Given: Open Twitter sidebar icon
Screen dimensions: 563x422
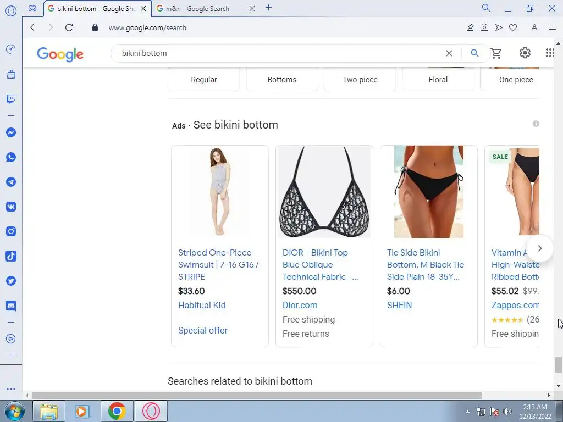Looking at the screenshot, I should click(x=11, y=281).
